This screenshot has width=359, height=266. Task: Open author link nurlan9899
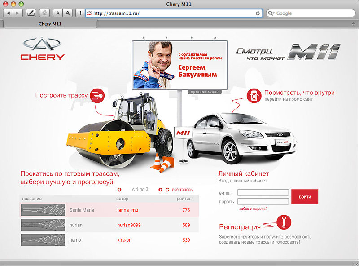tap(129, 225)
